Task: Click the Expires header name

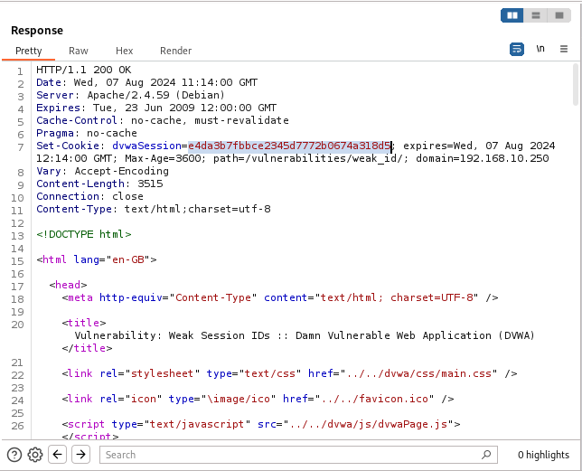Action: 58,108
